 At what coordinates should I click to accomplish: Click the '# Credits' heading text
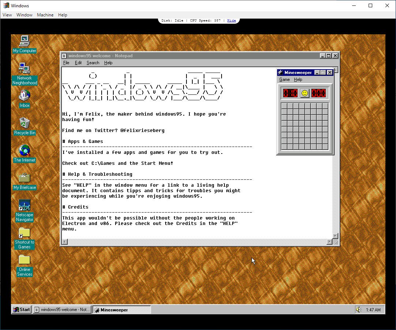click(75, 207)
